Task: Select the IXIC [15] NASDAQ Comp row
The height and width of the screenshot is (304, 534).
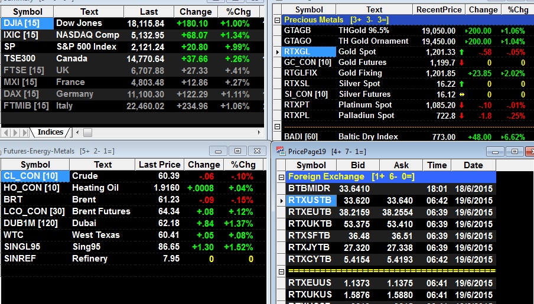Action: tap(132, 35)
